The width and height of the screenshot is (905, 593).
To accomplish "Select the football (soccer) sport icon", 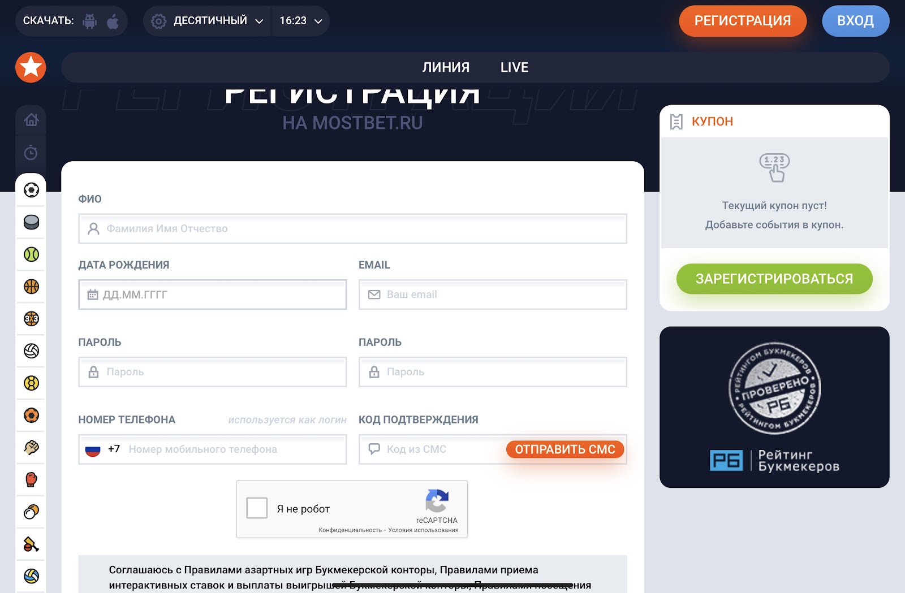I will click(31, 189).
